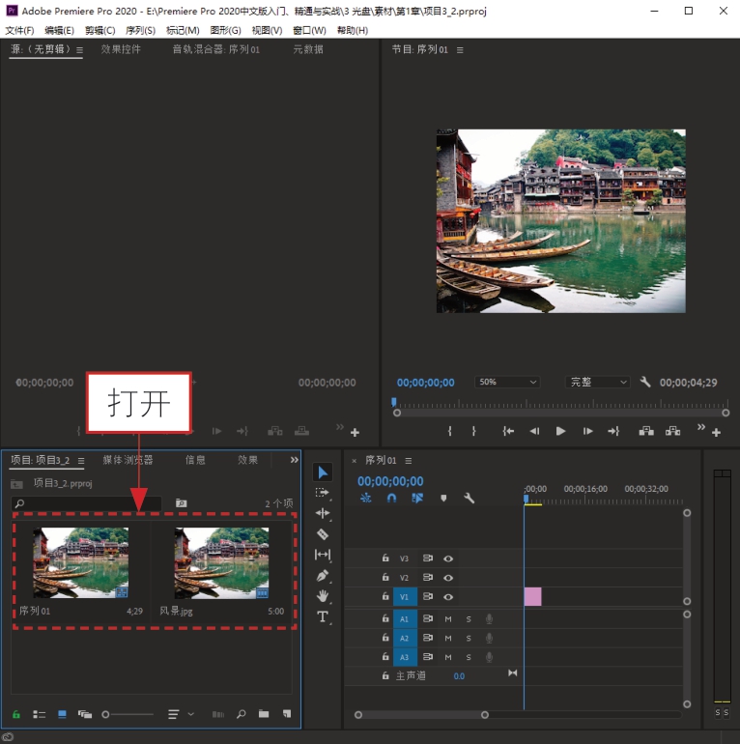
Task: Click the Project panel search field
Action: point(86,503)
